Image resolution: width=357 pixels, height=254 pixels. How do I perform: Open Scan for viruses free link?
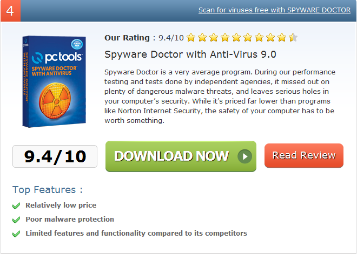click(x=274, y=10)
